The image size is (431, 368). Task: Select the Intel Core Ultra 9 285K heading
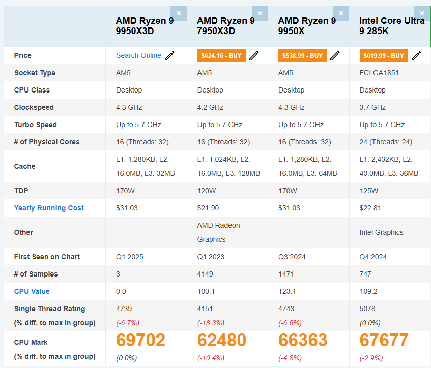pyautogui.click(x=391, y=26)
